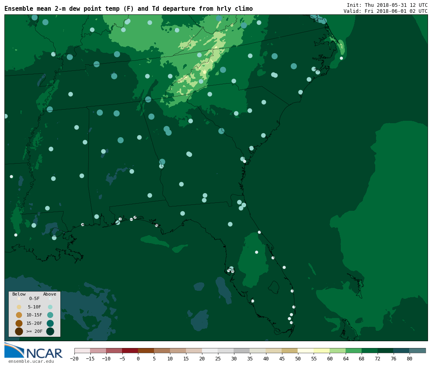Click the "Above" legend heading
This screenshot has width=432, height=366.
(50, 294)
